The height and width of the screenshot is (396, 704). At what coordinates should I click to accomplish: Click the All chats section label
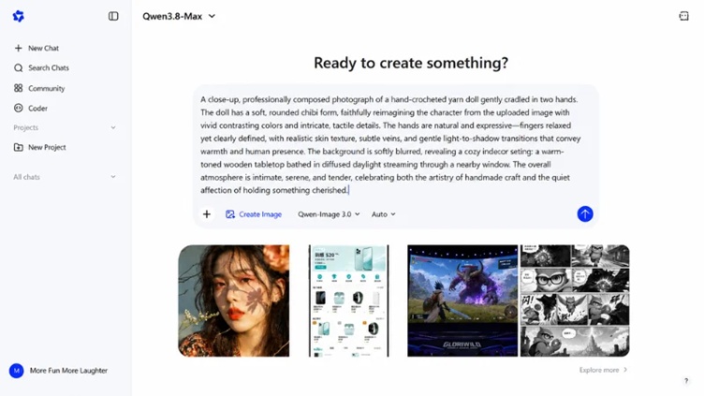click(x=26, y=177)
